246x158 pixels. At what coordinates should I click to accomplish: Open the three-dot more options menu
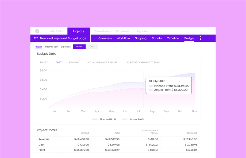200,38
